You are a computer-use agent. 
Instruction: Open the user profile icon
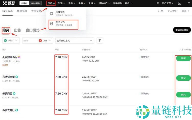(179, 3)
